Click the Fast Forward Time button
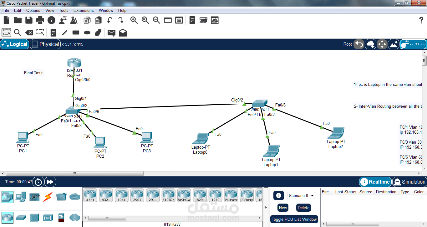The height and width of the screenshot is (227, 427). [50, 182]
